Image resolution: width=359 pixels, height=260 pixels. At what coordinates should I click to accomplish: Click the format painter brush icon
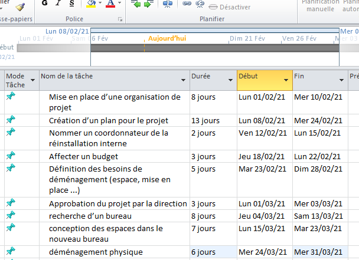[x=20, y=6]
